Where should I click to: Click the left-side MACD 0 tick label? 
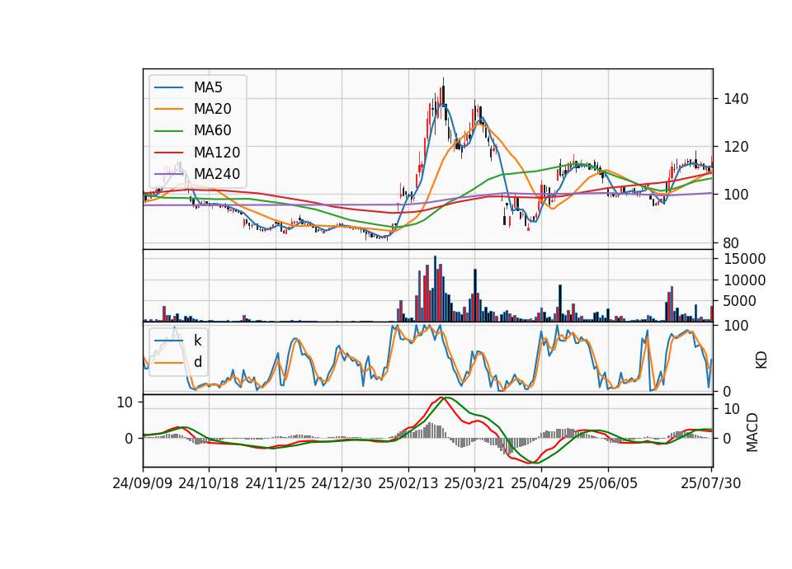pos(130,439)
